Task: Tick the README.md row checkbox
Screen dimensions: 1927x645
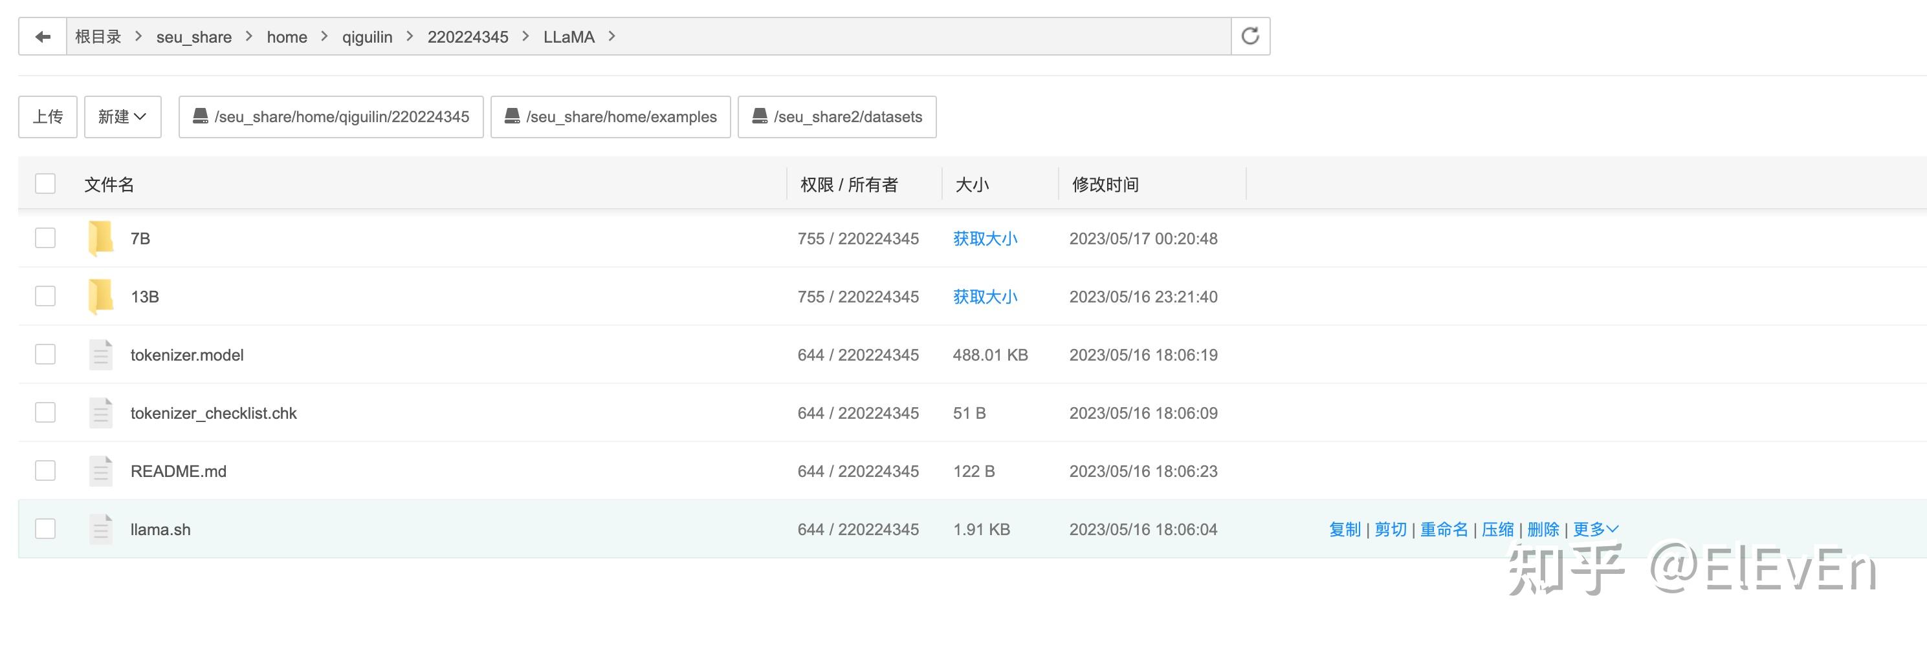Action: click(46, 471)
